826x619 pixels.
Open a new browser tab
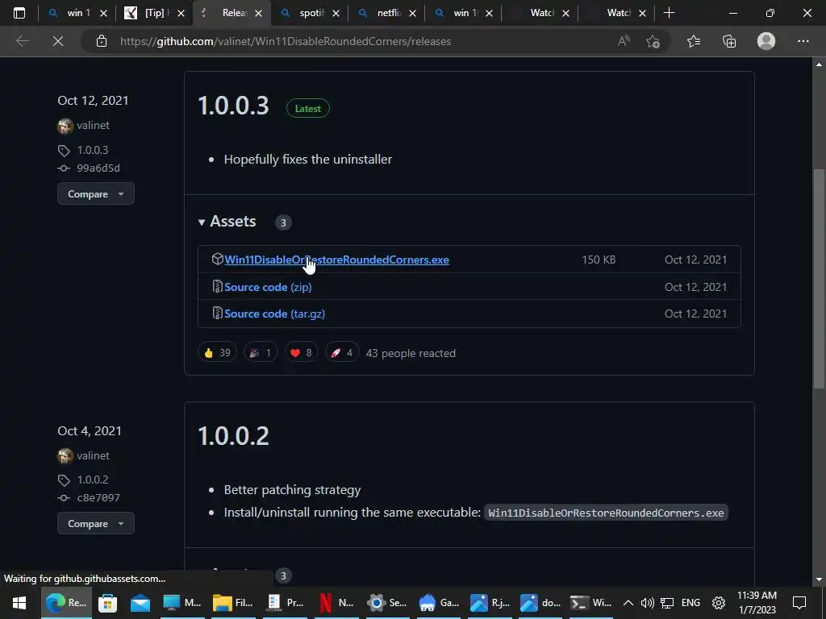(669, 13)
